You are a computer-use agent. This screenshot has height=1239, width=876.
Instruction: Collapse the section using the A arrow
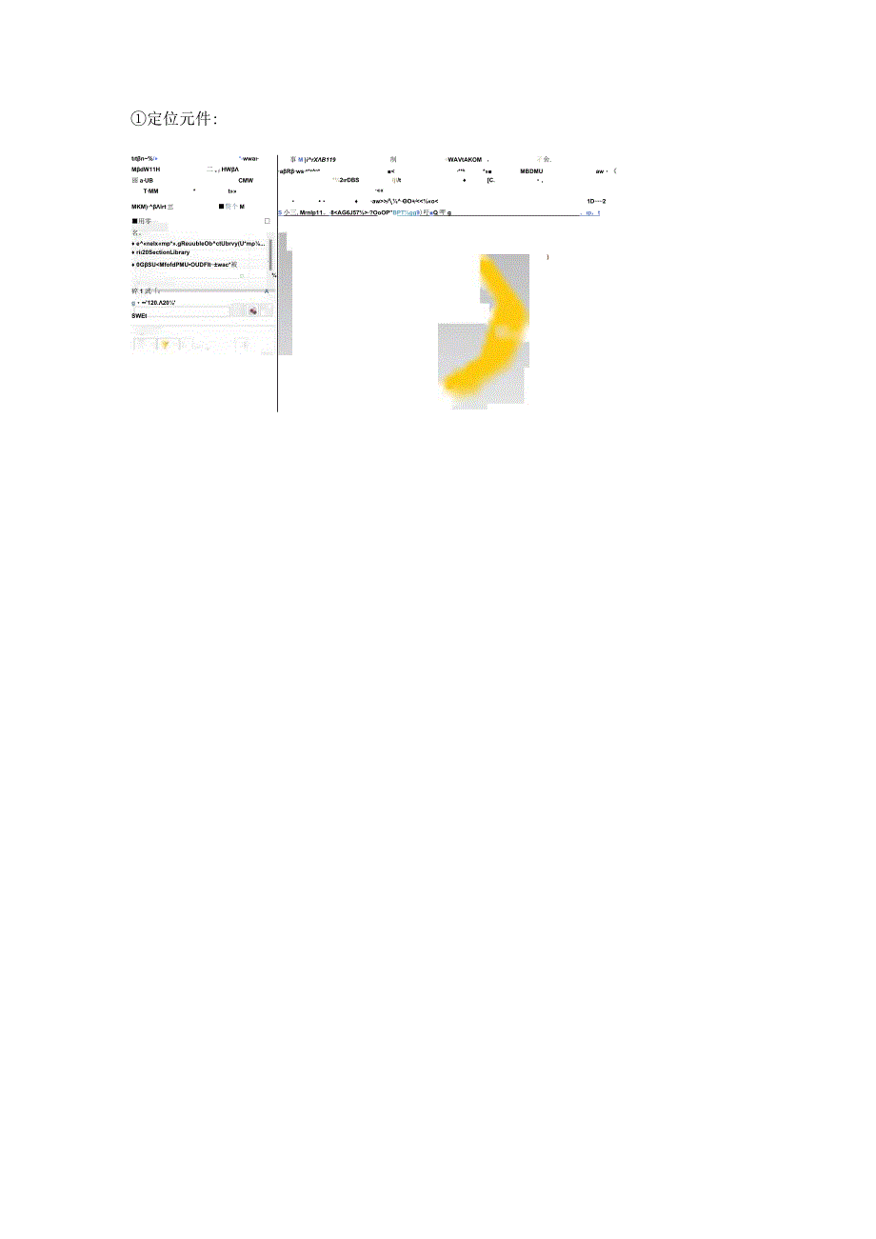(x=267, y=290)
